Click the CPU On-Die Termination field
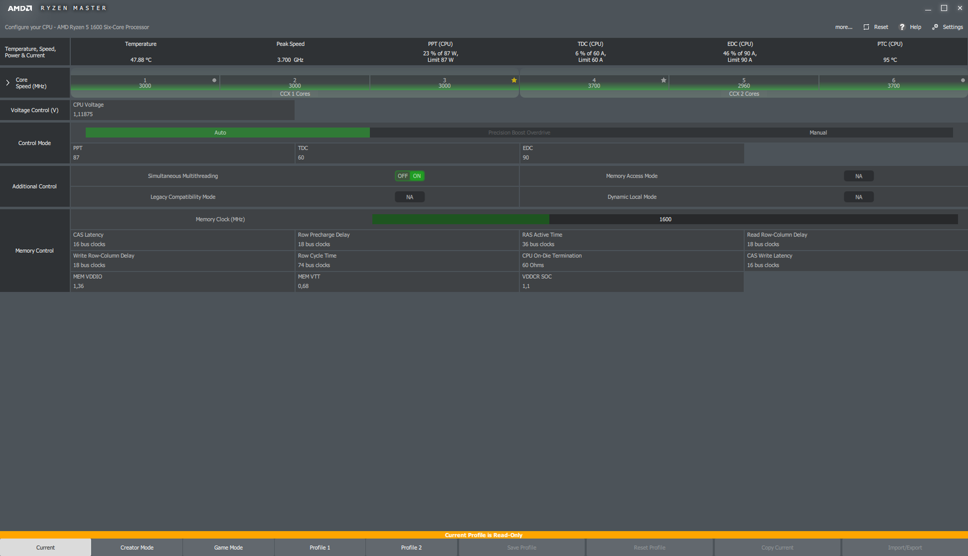The height and width of the screenshot is (556, 968). pos(632,261)
